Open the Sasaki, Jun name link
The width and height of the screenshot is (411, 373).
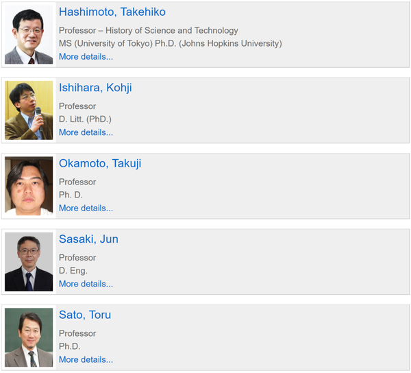[x=88, y=239]
